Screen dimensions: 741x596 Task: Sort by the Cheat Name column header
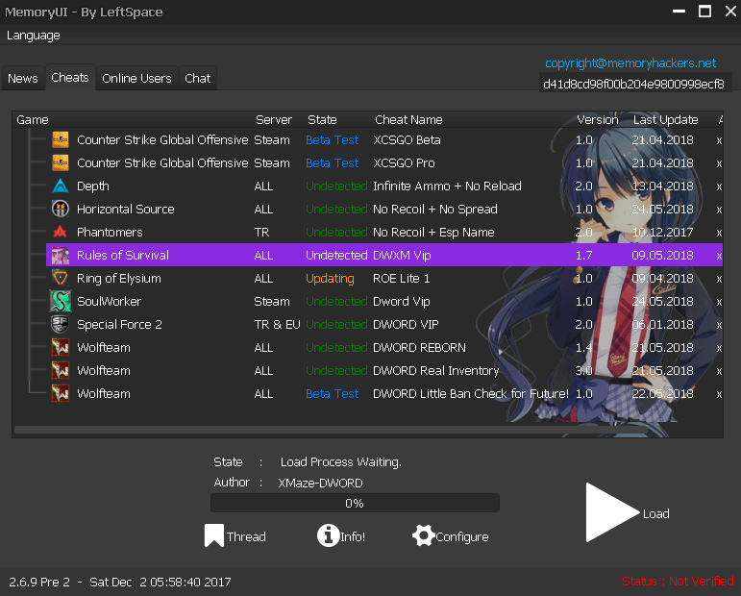pyautogui.click(x=408, y=120)
